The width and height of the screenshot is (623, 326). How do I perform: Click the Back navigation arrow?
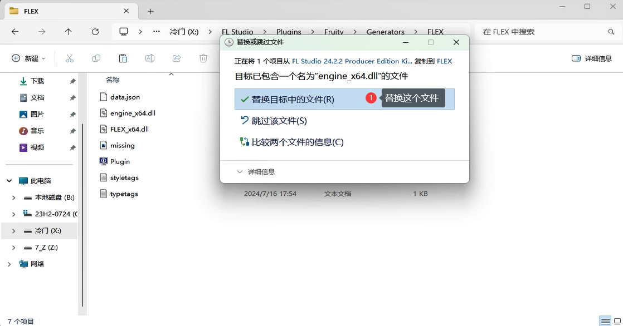[15, 32]
